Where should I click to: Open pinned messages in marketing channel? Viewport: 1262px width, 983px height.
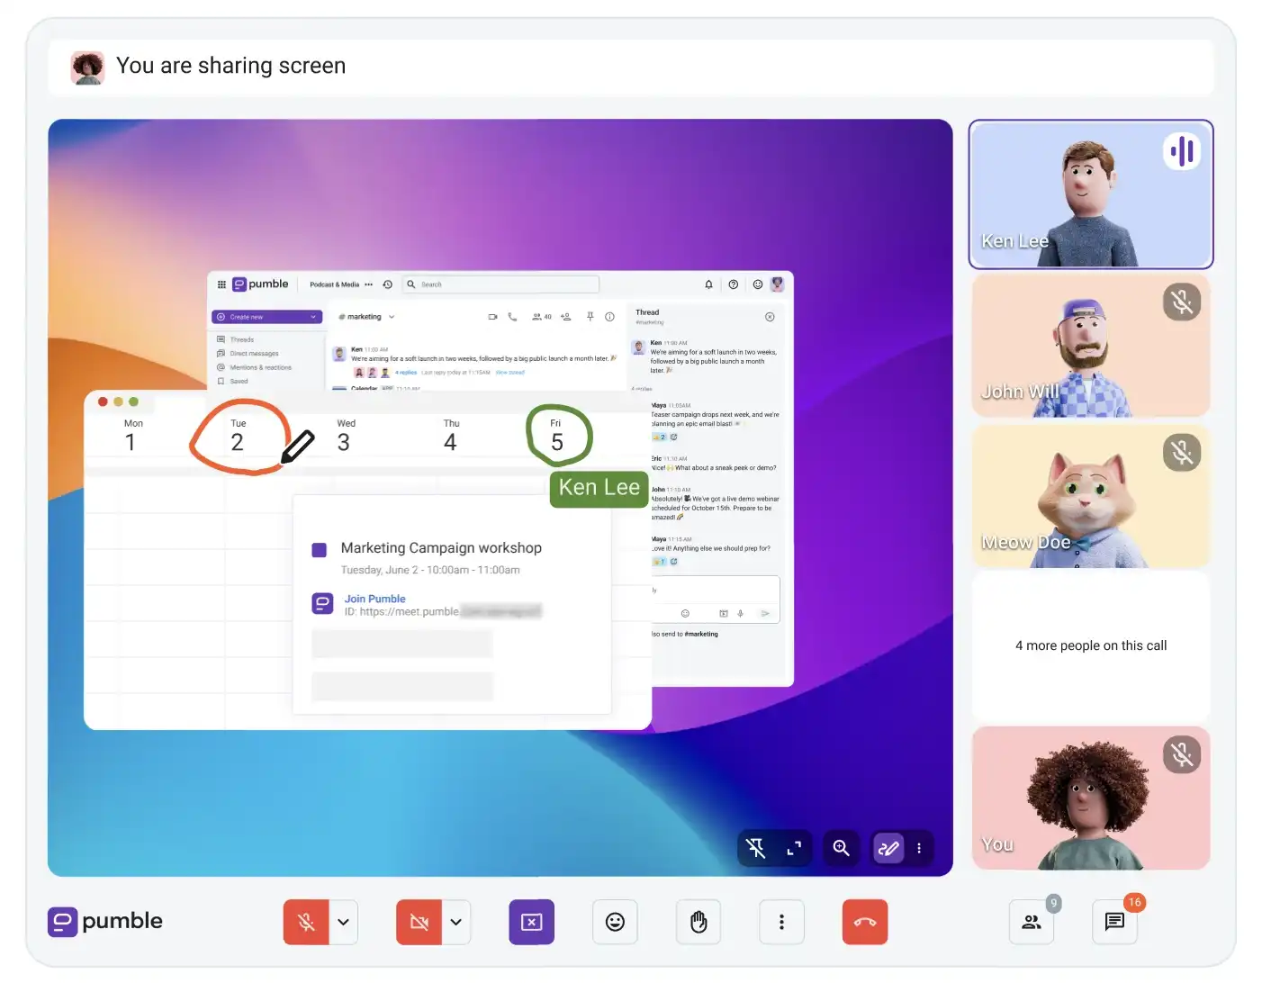pyautogui.click(x=590, y=317)
